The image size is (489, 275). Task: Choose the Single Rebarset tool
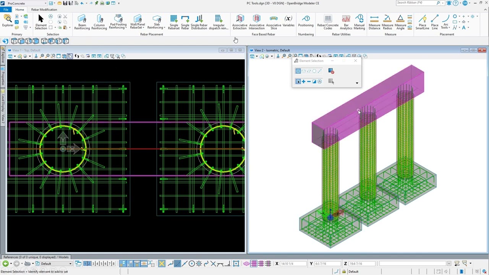click(173, 22)
